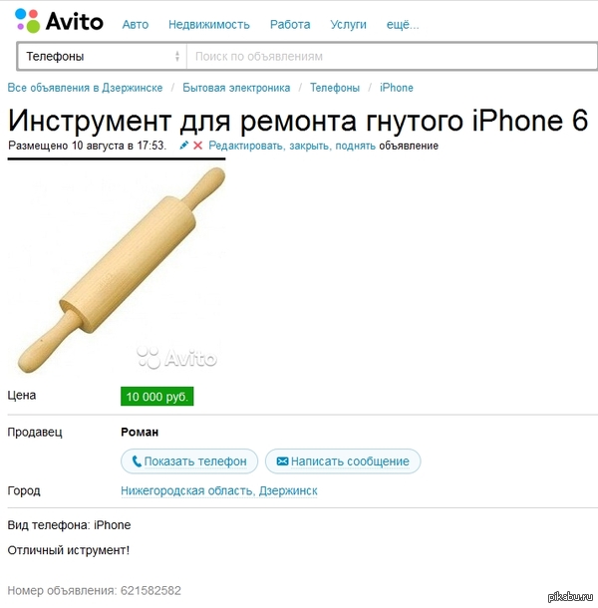Open Все объявления в Дзержинске breadcrumb

click(x=85, y=88)
